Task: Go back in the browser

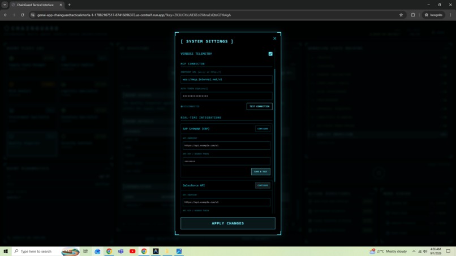Action: (6, 15)
